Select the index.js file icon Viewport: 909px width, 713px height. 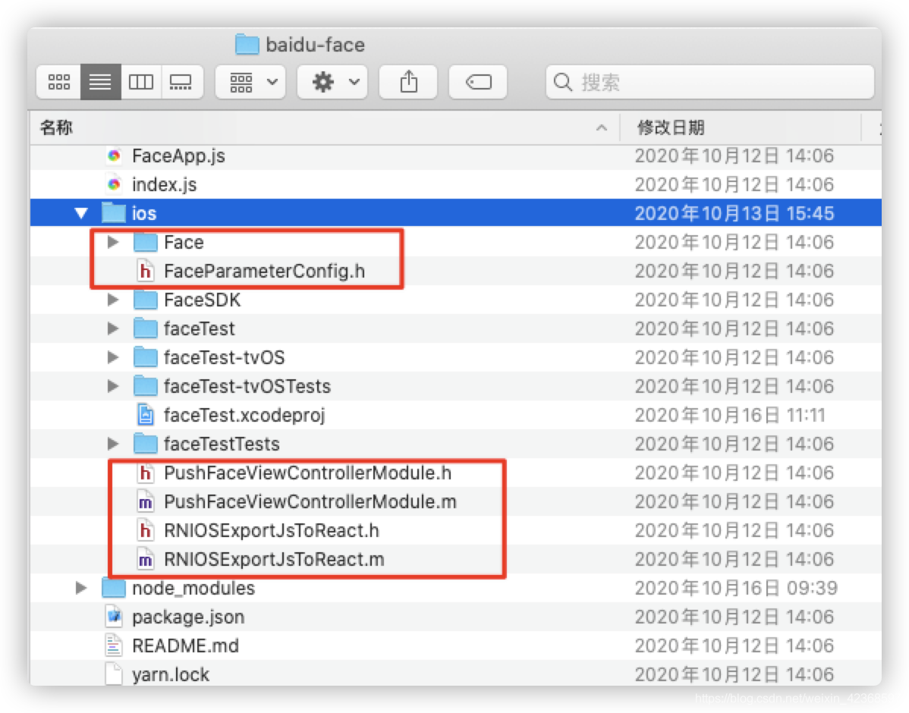pos(114,184)
